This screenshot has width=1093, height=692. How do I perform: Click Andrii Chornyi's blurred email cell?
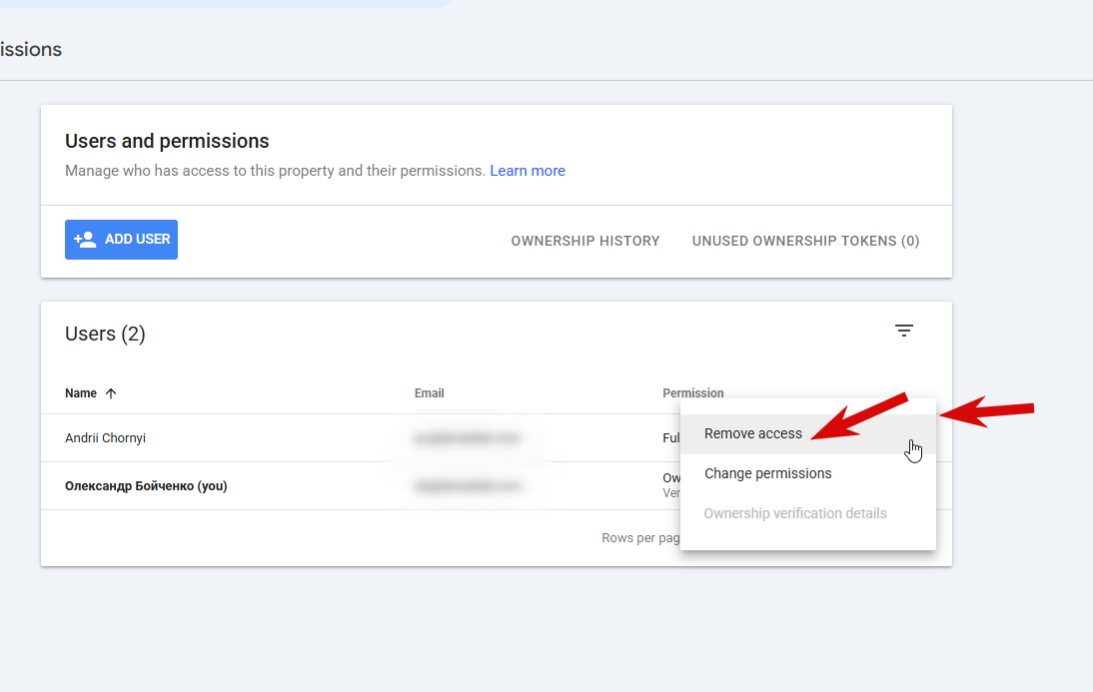467,438
